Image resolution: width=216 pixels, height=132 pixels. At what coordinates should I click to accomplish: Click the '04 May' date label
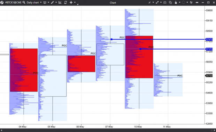click(23, 127)
